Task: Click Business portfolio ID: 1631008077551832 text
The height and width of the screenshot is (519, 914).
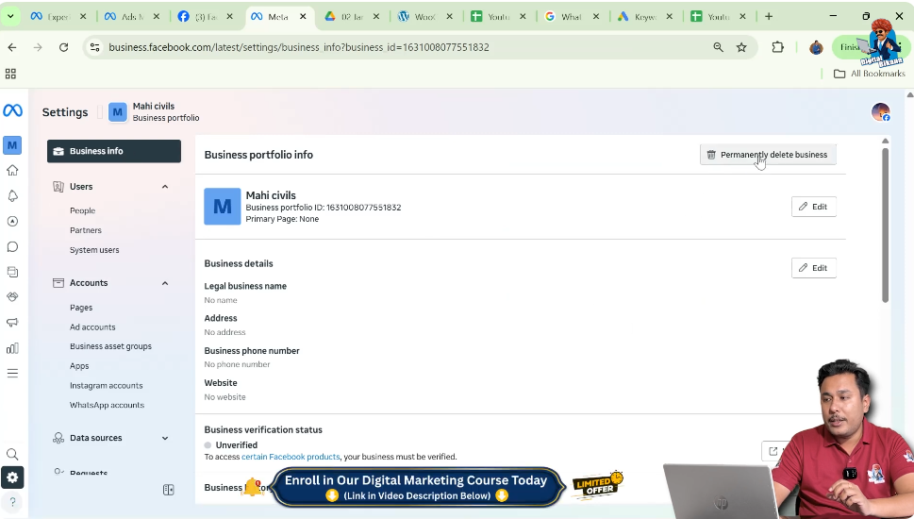Action: point(323,208)
